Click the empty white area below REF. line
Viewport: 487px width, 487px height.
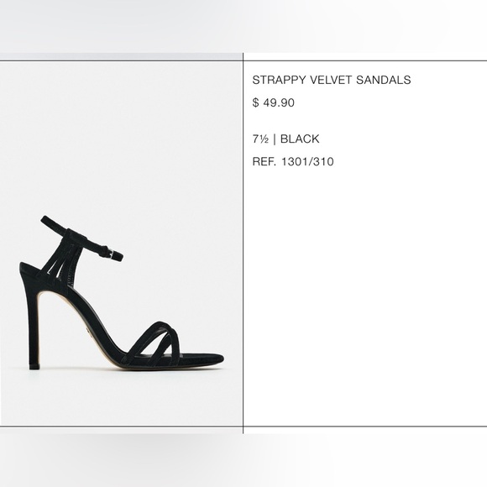point(365,295)
